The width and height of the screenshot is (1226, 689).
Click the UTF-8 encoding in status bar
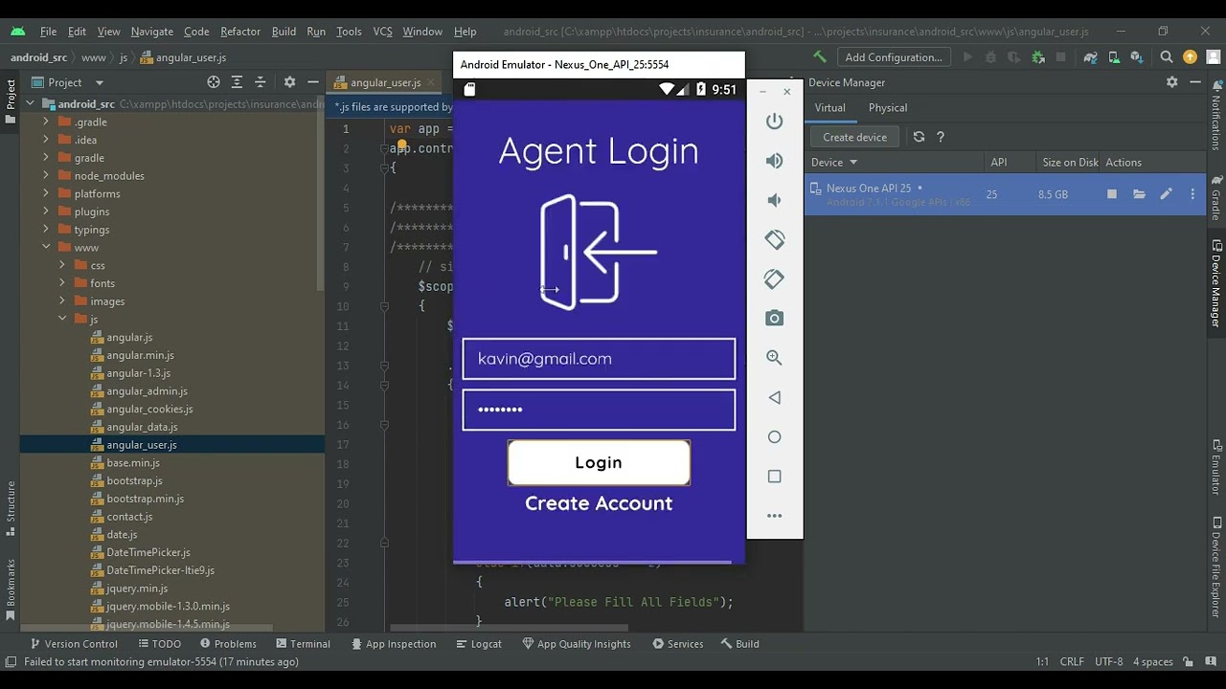click(x=1108, y=662)
